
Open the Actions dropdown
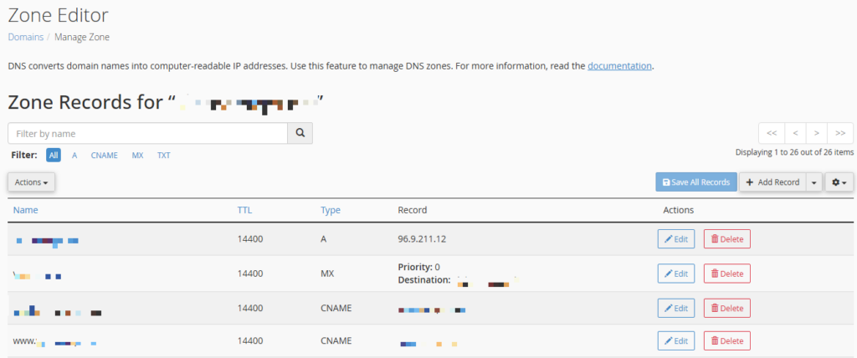(x=31, y=182)
